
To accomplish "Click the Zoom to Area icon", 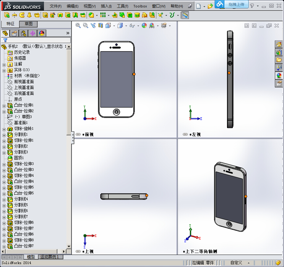I will tap(85, 25).
